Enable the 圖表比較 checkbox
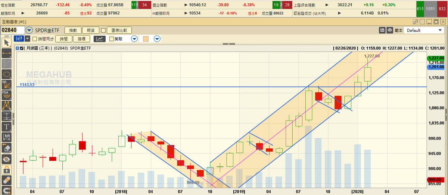Screen dimensions: 448x195 click(x=103, y=30)
